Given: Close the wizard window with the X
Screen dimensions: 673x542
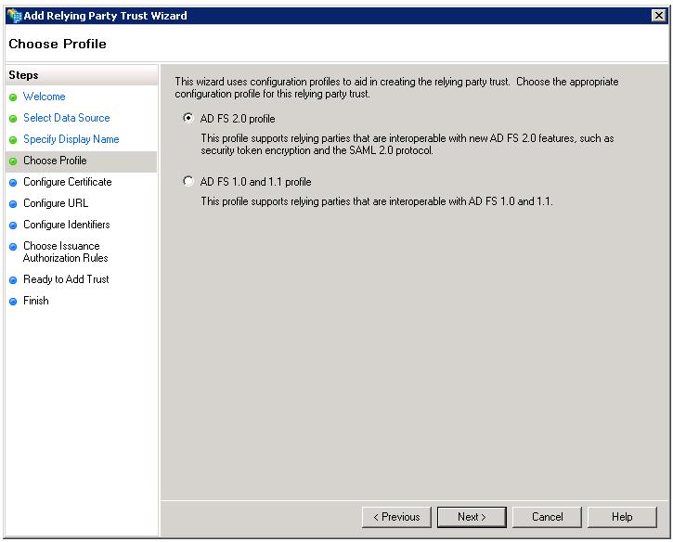Looking at the screenshot, I should click(x=658, y=16).
